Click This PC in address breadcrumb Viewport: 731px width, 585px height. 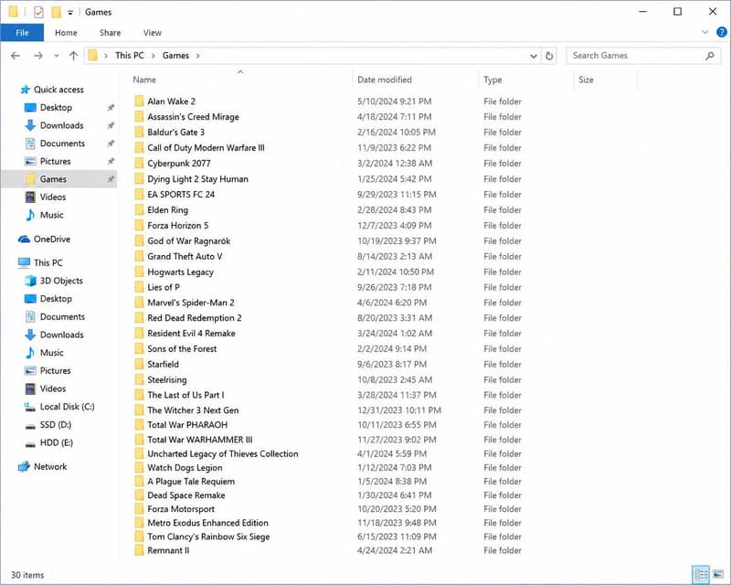130,56
